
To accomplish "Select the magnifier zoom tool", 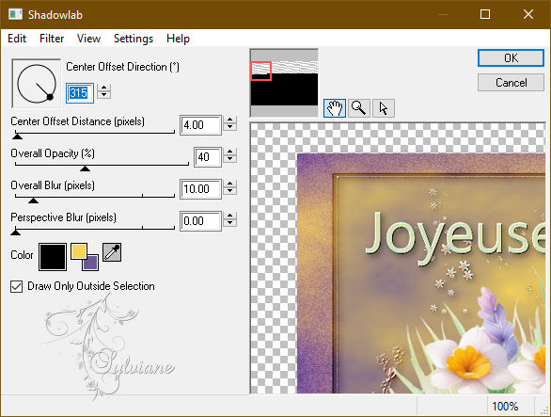I will (359, 108).
